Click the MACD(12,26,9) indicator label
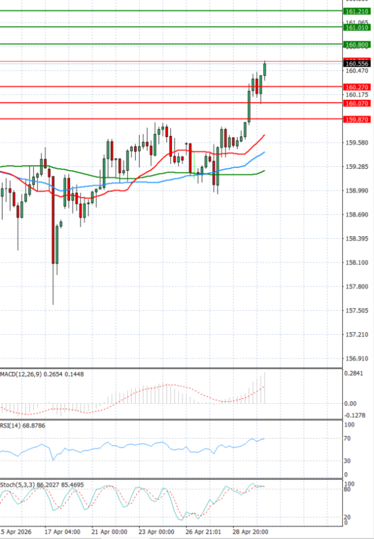The height and width of the screenshot is (539, 374). click(x=26, y=374)
